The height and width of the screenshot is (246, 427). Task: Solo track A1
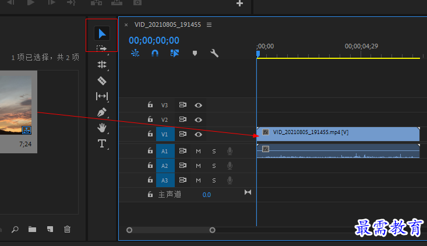pyautogui.click(x=214, y=151)
